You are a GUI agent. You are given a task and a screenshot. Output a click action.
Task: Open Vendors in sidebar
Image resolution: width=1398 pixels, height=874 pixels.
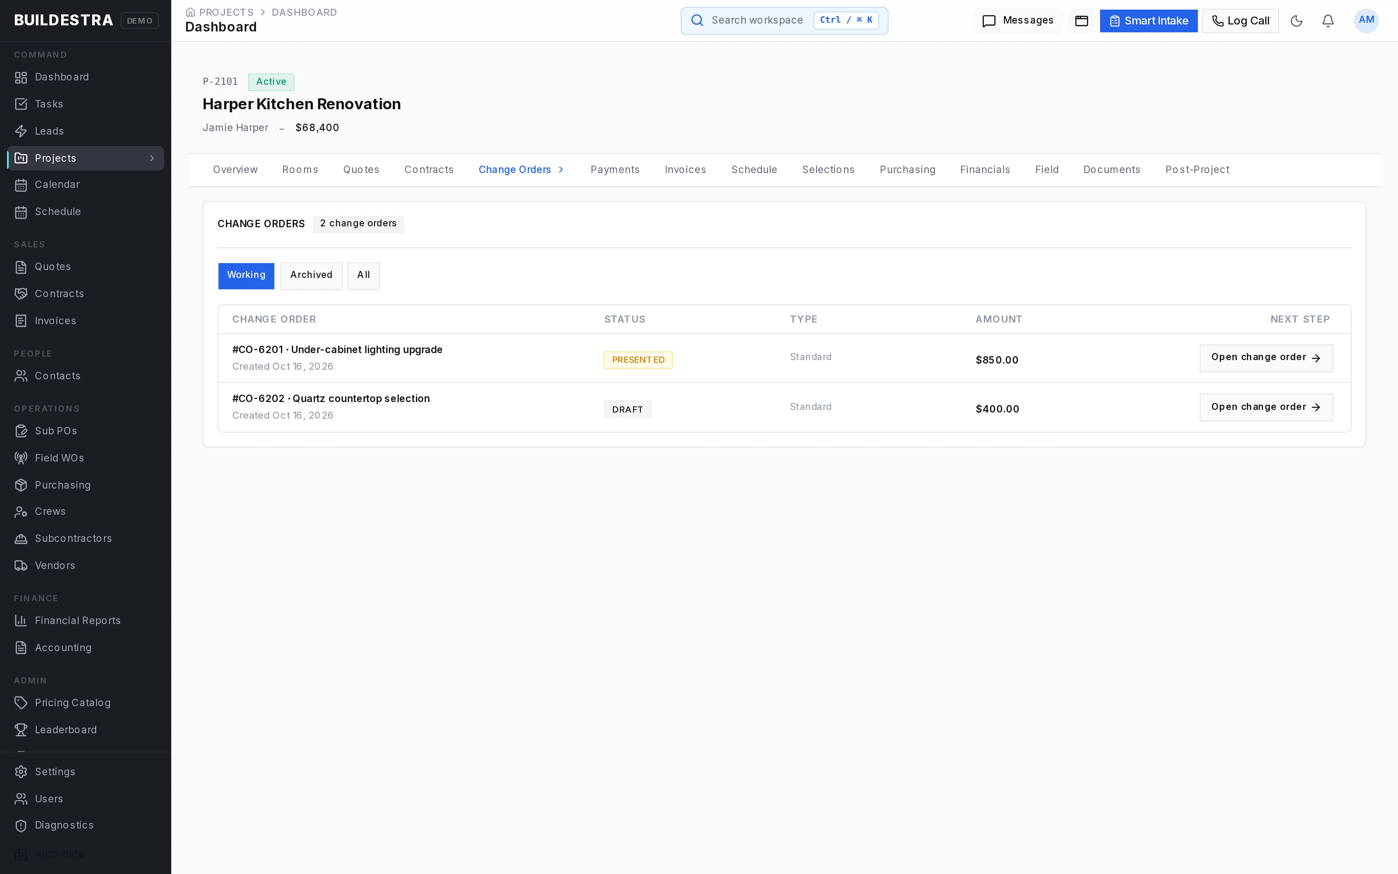pos(86,565)
